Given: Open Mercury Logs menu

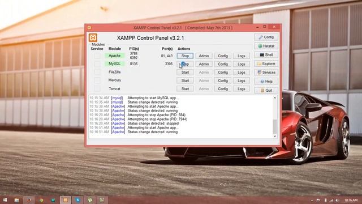Looking at the screenshot, I should point(242,80).
